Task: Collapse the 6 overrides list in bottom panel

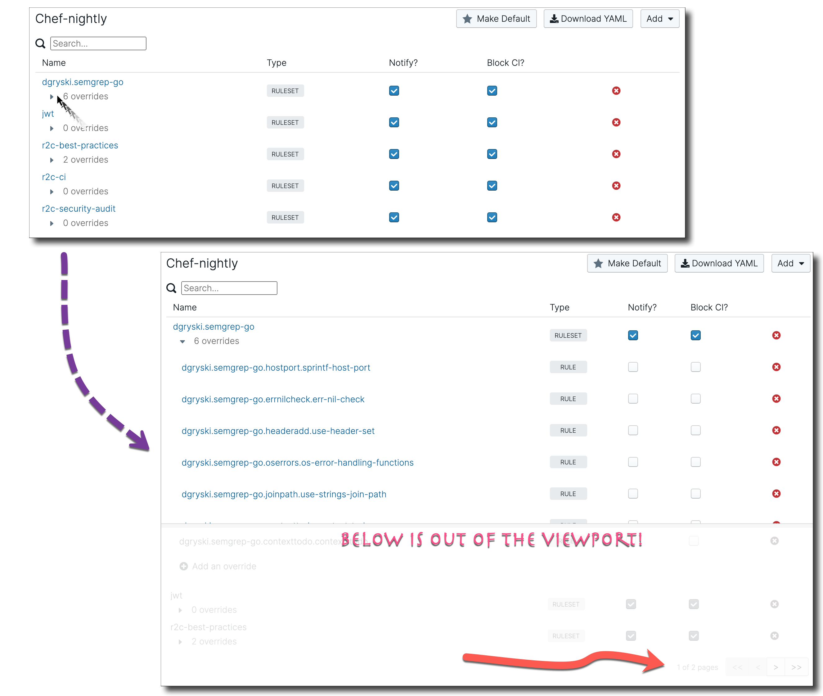Action: (x=182, y=341)
